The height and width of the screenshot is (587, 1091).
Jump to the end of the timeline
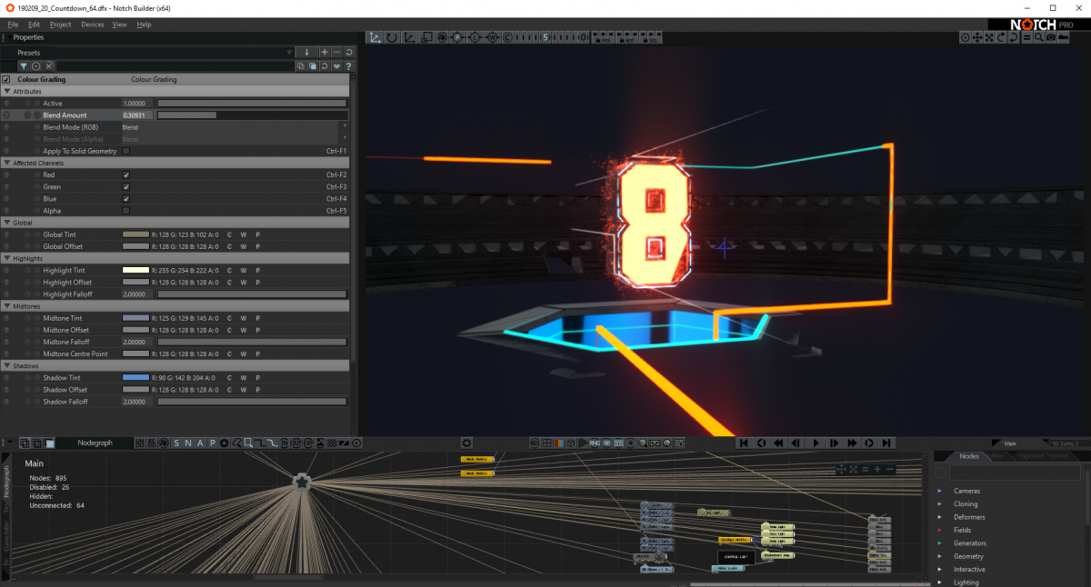click(x=886, y=443)
